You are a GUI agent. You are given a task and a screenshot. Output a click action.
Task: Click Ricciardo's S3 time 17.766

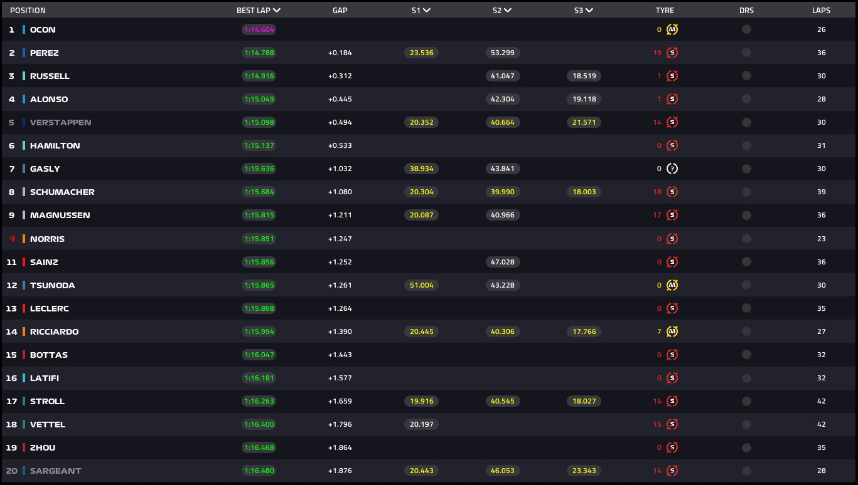pyautogui.click(x=584, y=331)
